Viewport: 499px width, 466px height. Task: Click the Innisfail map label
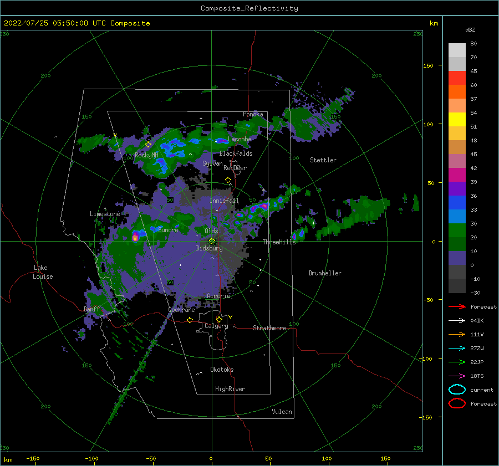pos(224,201)
